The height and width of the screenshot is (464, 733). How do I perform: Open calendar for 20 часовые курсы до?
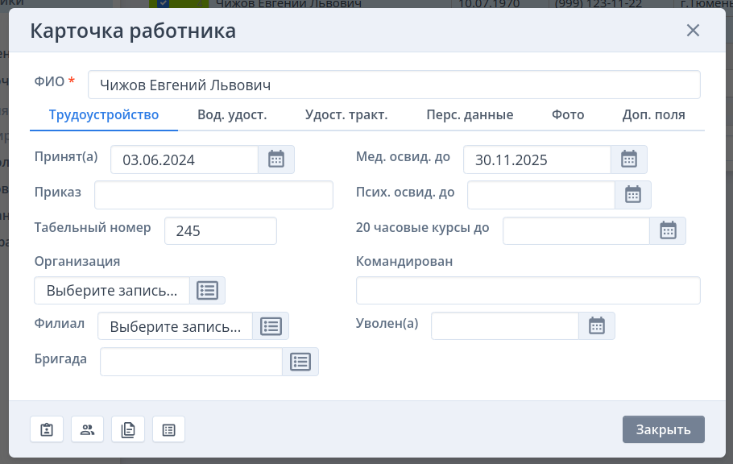coord(668,230)
